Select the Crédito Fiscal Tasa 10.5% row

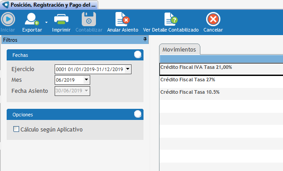(221, 94)
